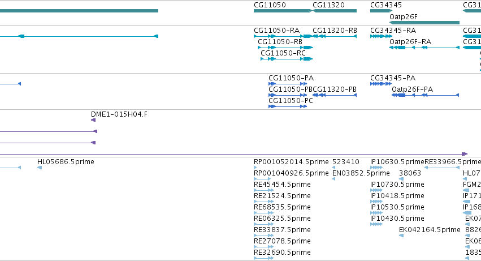The height and width of the screenshot is (261, 481).
Task: Select the RP001040926.5prime EST
Action: (262, 179)
